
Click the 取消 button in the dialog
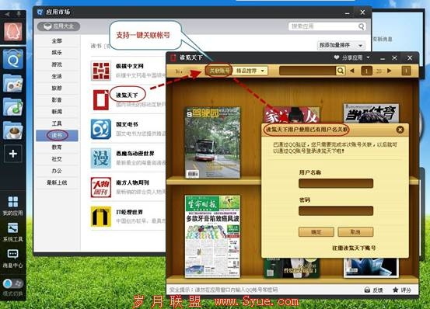pyautogui.click(x=355, y=232)
